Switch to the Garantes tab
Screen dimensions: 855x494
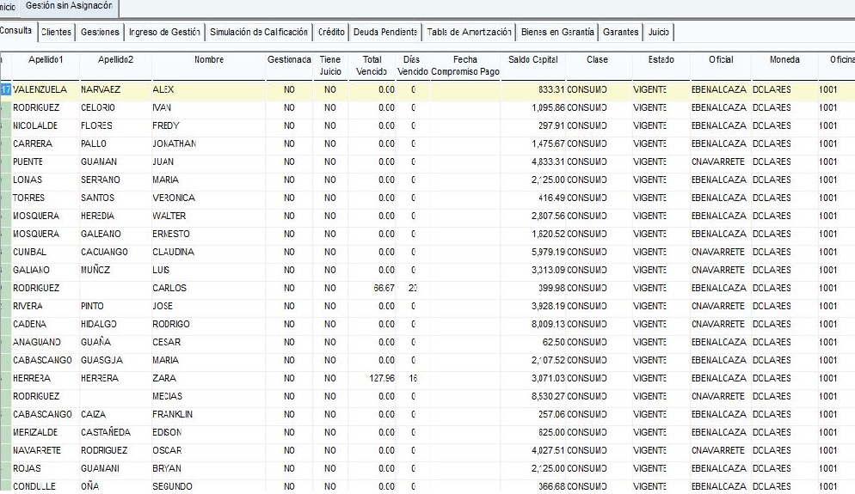tap(620, 32)
